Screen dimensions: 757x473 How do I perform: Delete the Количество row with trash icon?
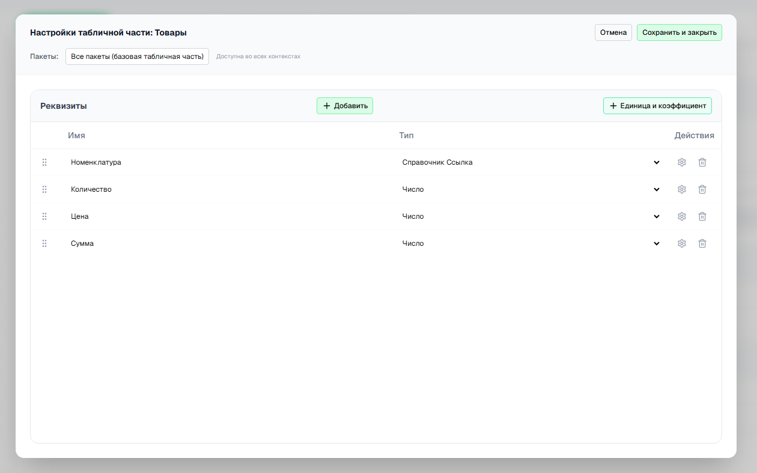click(x=702, y=189)
